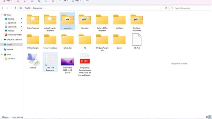Click the pin icon beside Downloads
Screen dimensions: 212x119
[21, 23]
